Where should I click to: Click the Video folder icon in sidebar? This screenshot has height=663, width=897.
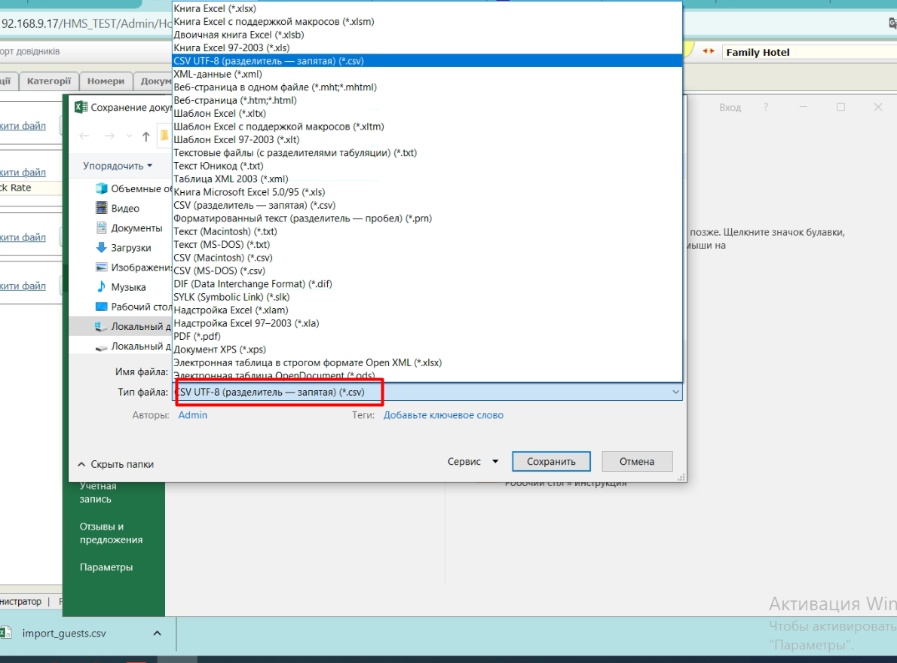coord(101,208)
